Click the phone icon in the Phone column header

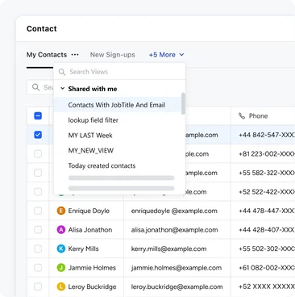coord(242,116)
